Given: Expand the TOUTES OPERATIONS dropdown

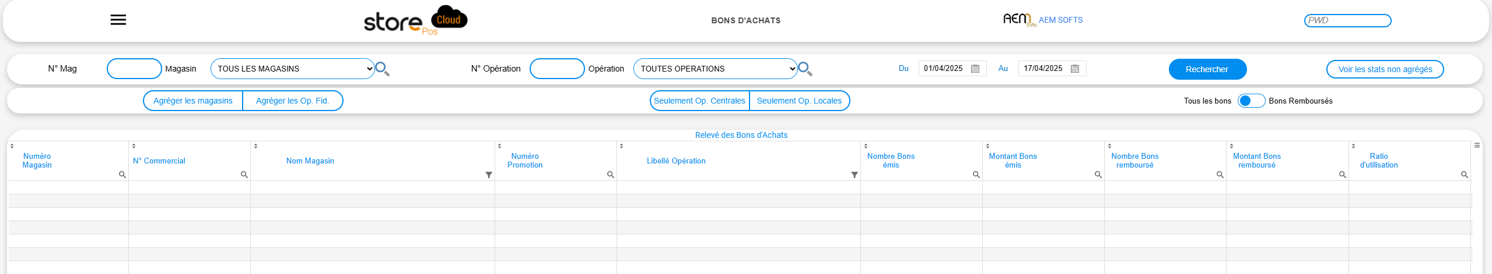Looking at the screenshot, I should [715, 69].
